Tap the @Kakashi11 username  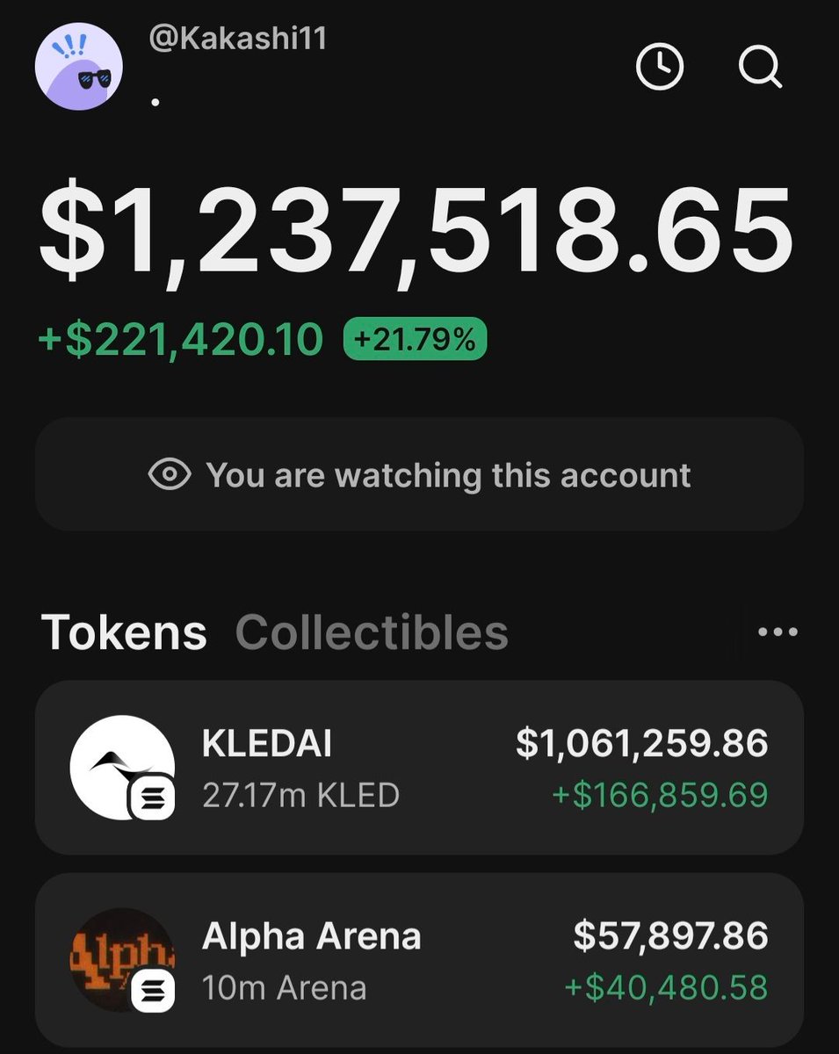(237, 40)
